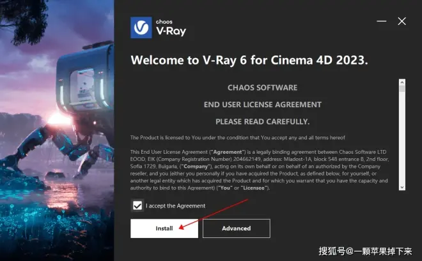This screenshot has width=422, height=261.
Task: Click the license scrollbar down arrow
Action: pyautogui.click(x=402, y=187)
